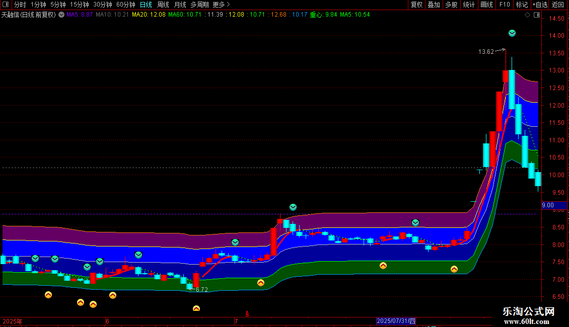Click the red S marker above the date axis
Screen dimensions: 569x327
click(x=247, y=314)
